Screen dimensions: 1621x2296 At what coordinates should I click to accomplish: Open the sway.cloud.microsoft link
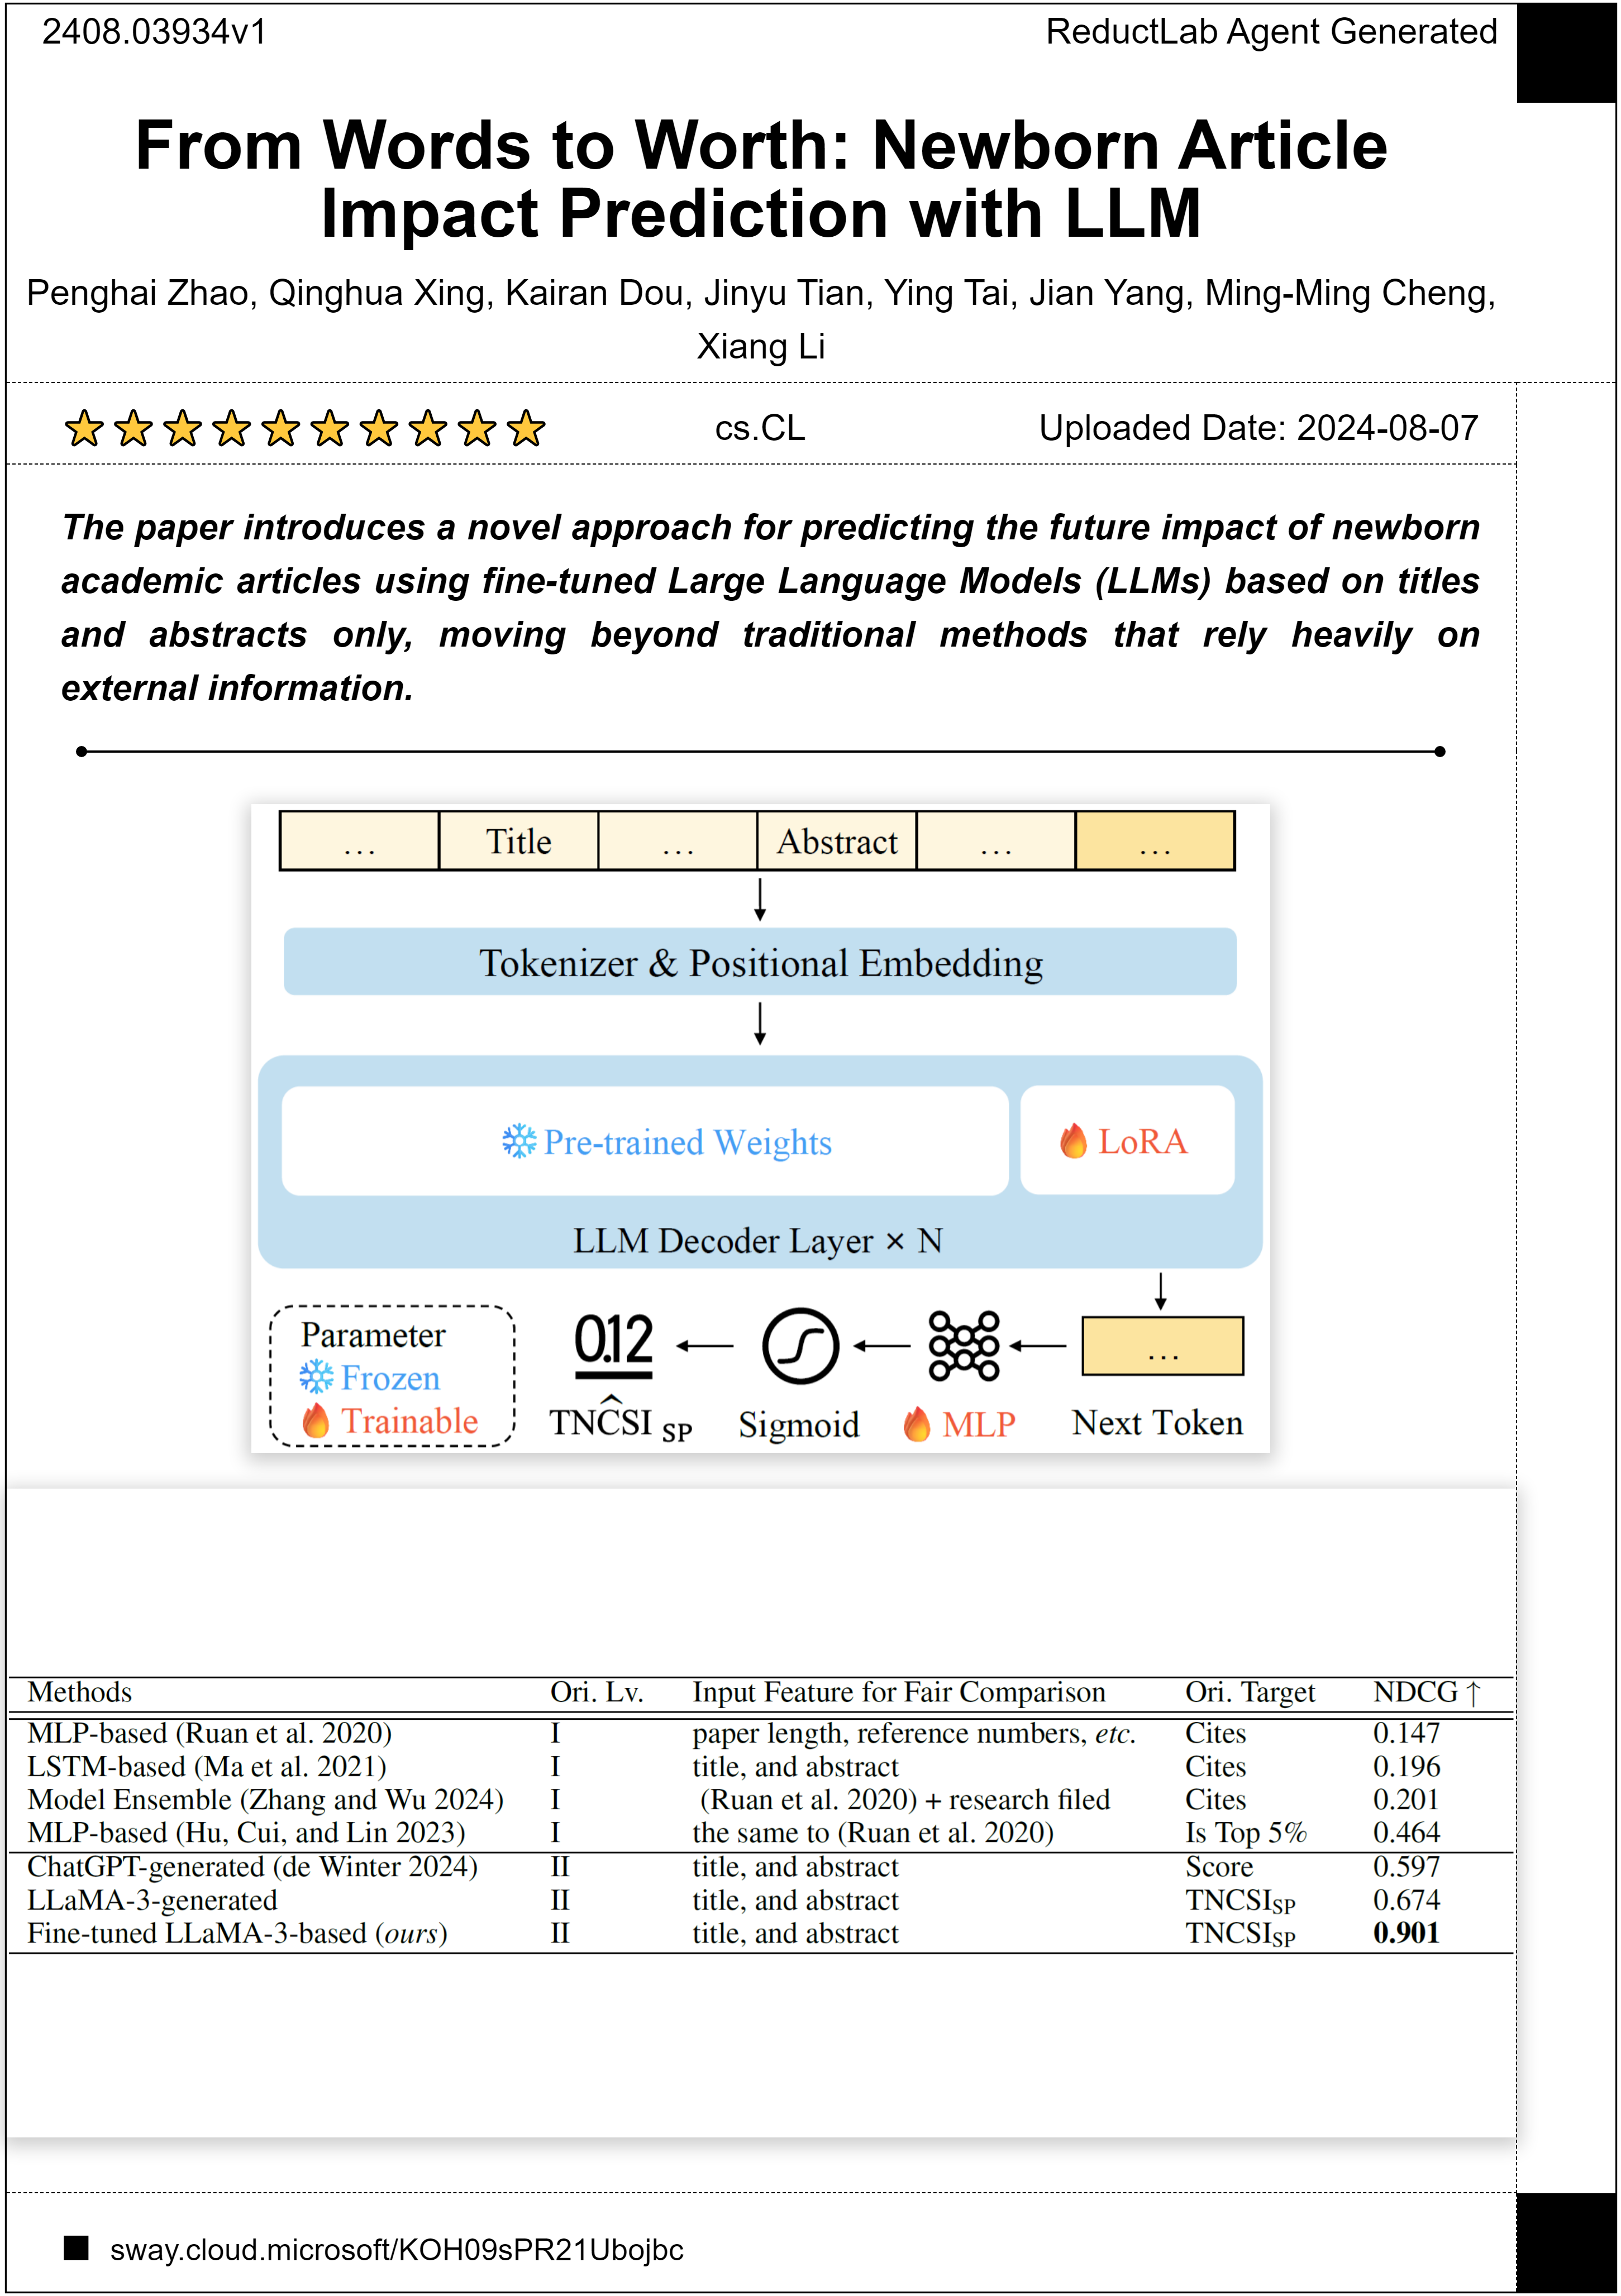(x=396, y=2249)
